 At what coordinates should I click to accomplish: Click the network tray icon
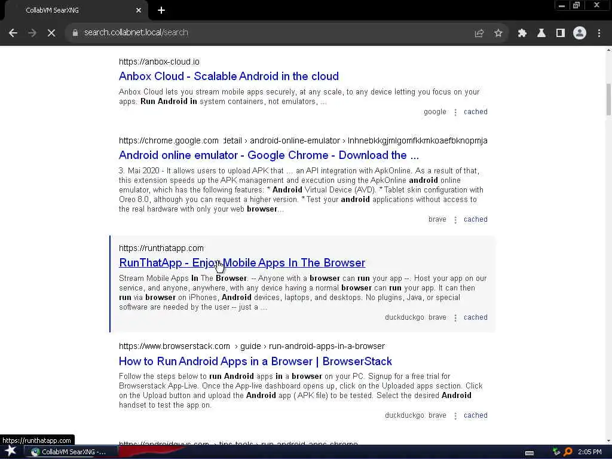click(556, 452)
